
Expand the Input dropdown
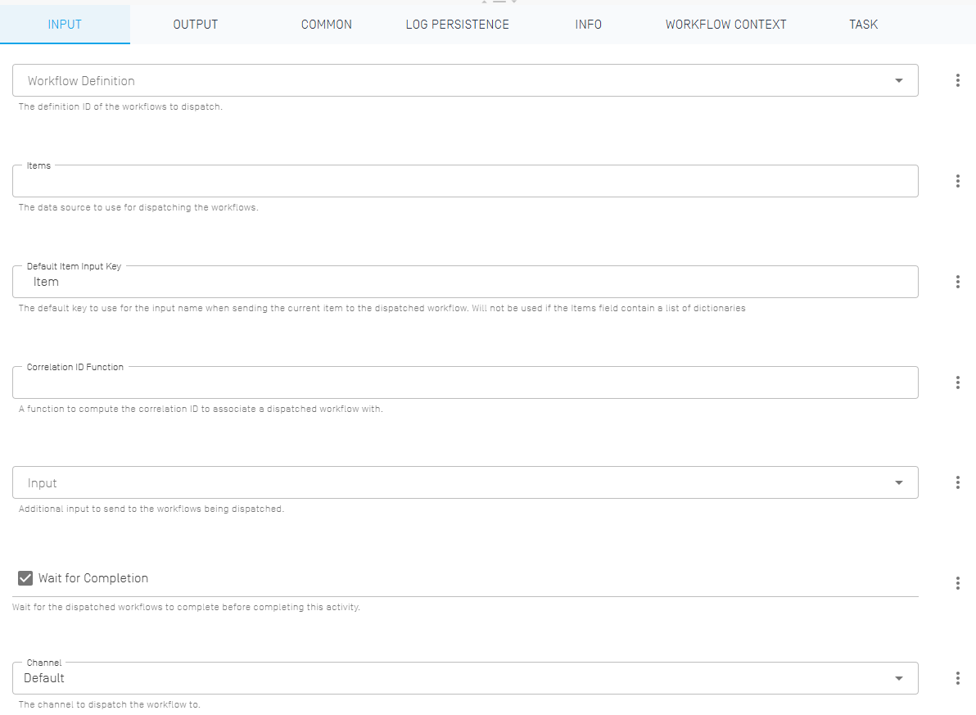(x=898, y=482)
